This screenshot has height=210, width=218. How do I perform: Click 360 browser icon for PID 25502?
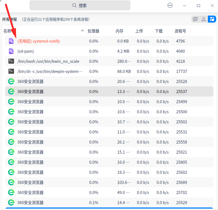coord(11,122)
